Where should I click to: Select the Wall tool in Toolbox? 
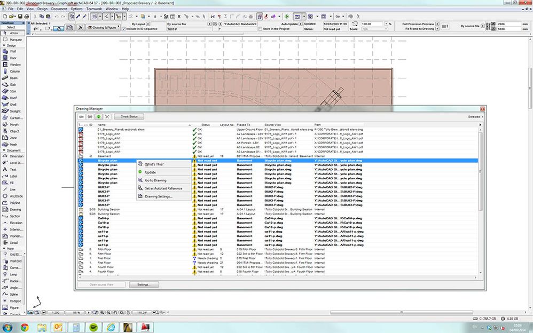pyautogui.click(x=12, y=52)
